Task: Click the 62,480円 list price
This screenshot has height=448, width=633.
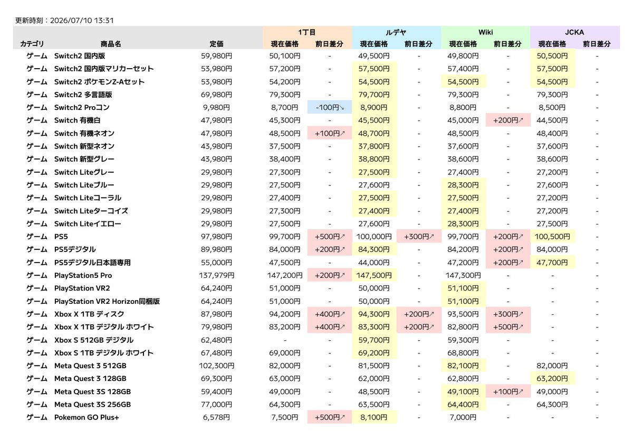Action: pyautogui.click(x=216, y=340)
